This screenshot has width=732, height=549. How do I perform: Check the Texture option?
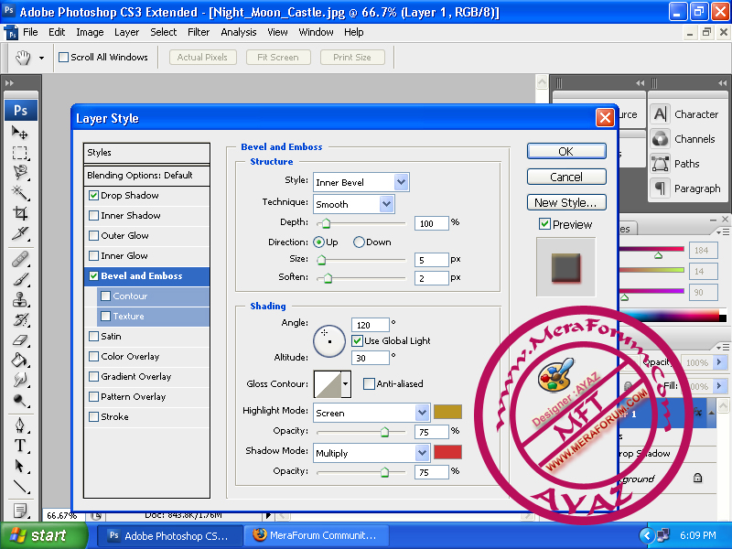[105, 316]
